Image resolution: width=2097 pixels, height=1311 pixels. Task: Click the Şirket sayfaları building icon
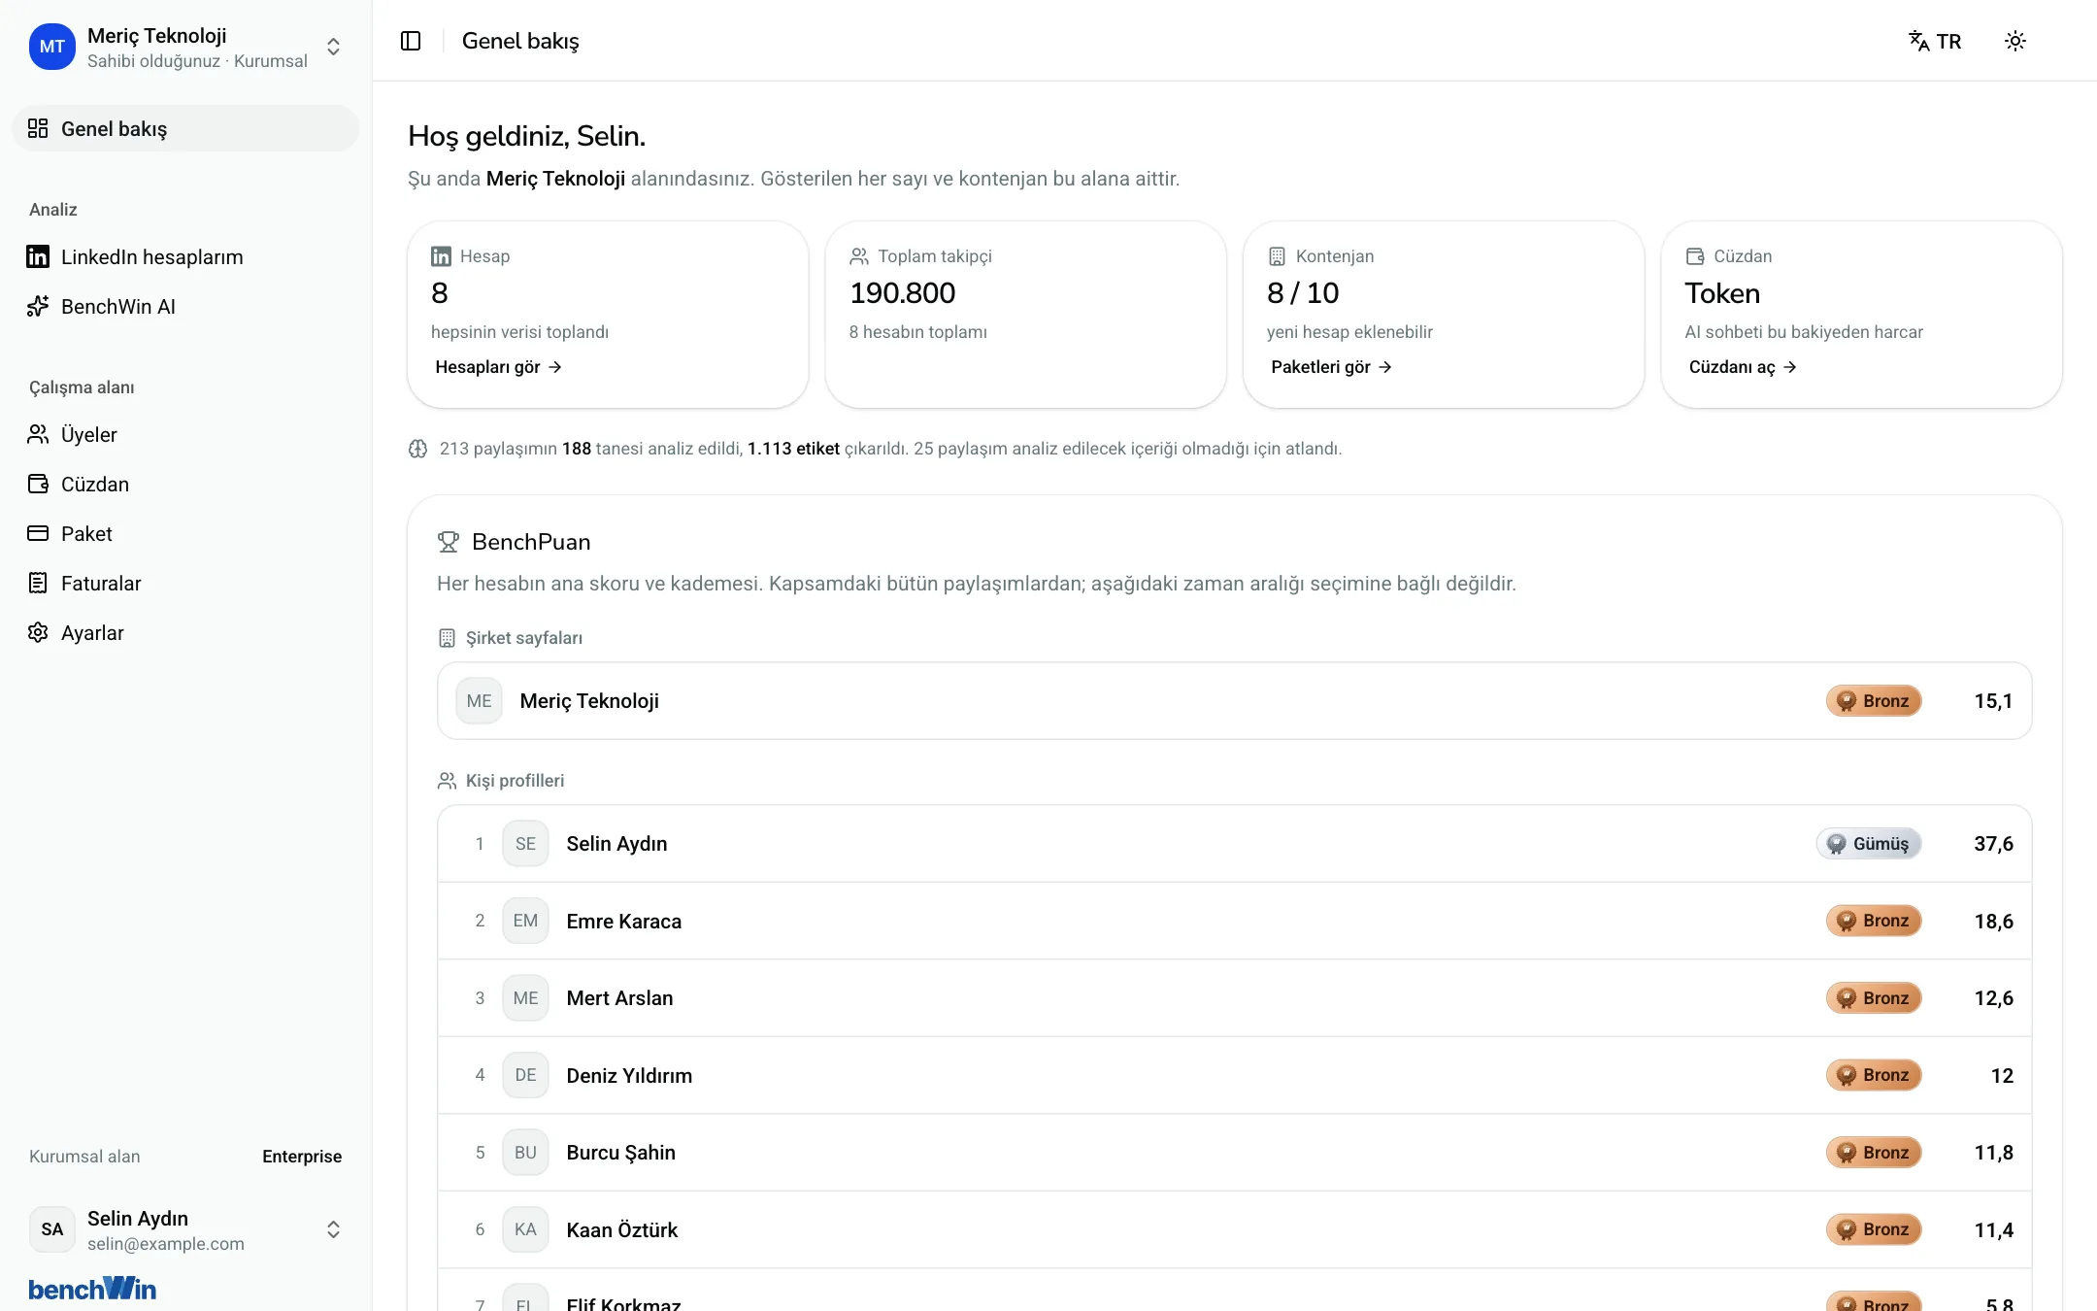pos(447,638)
